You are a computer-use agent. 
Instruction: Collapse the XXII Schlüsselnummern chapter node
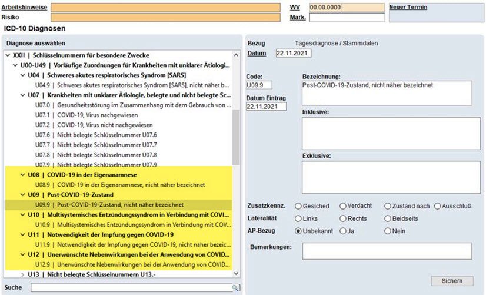pyautogui.click(x=8, y=55)
